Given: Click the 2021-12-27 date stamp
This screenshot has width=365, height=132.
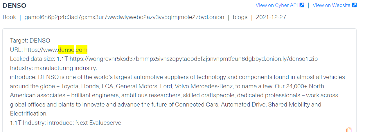Looking at the screenshot, I should point(271,17).
